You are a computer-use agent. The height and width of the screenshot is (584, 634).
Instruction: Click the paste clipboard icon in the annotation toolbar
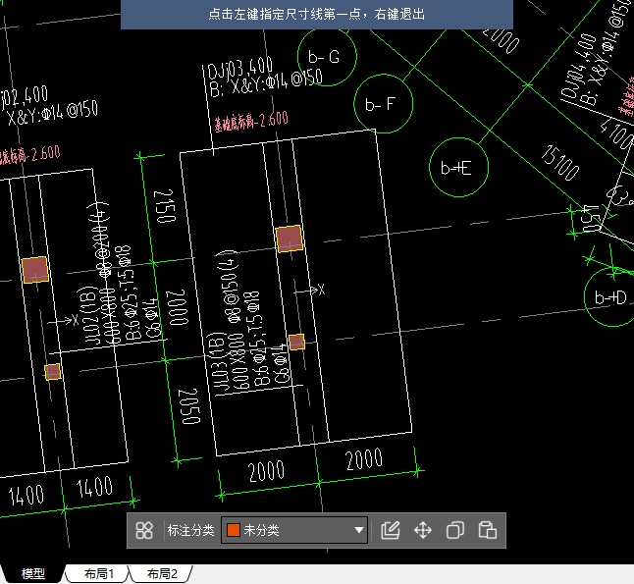pos(487,530)
